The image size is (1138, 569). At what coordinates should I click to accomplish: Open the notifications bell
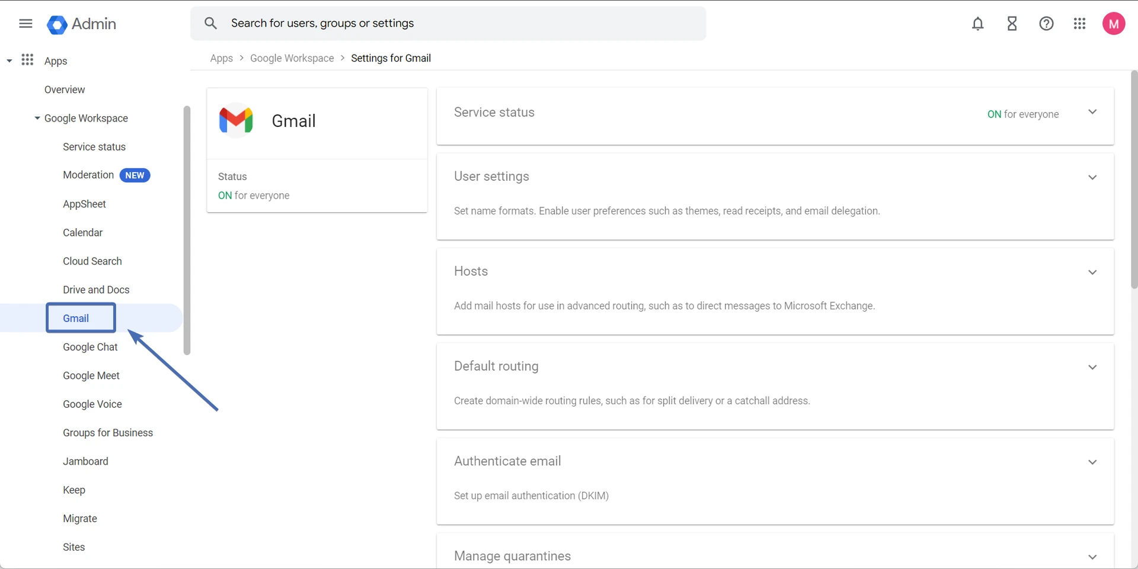point(977,24)
